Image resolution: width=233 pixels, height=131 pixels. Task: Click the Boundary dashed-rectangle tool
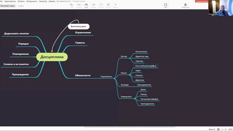[101, 5]
